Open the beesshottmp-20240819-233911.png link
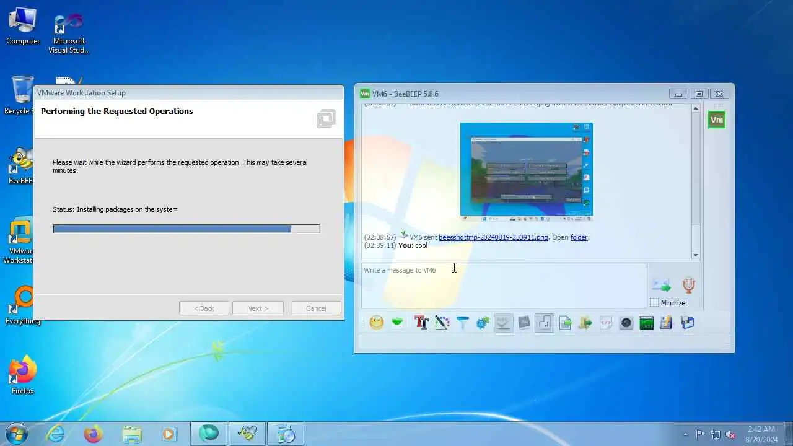This screenshot has width=793, height=446. [493, 237]
